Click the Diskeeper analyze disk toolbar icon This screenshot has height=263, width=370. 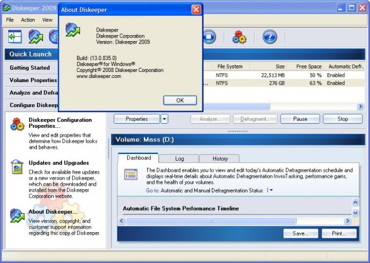pyautogui.click(x=36, y=37)
